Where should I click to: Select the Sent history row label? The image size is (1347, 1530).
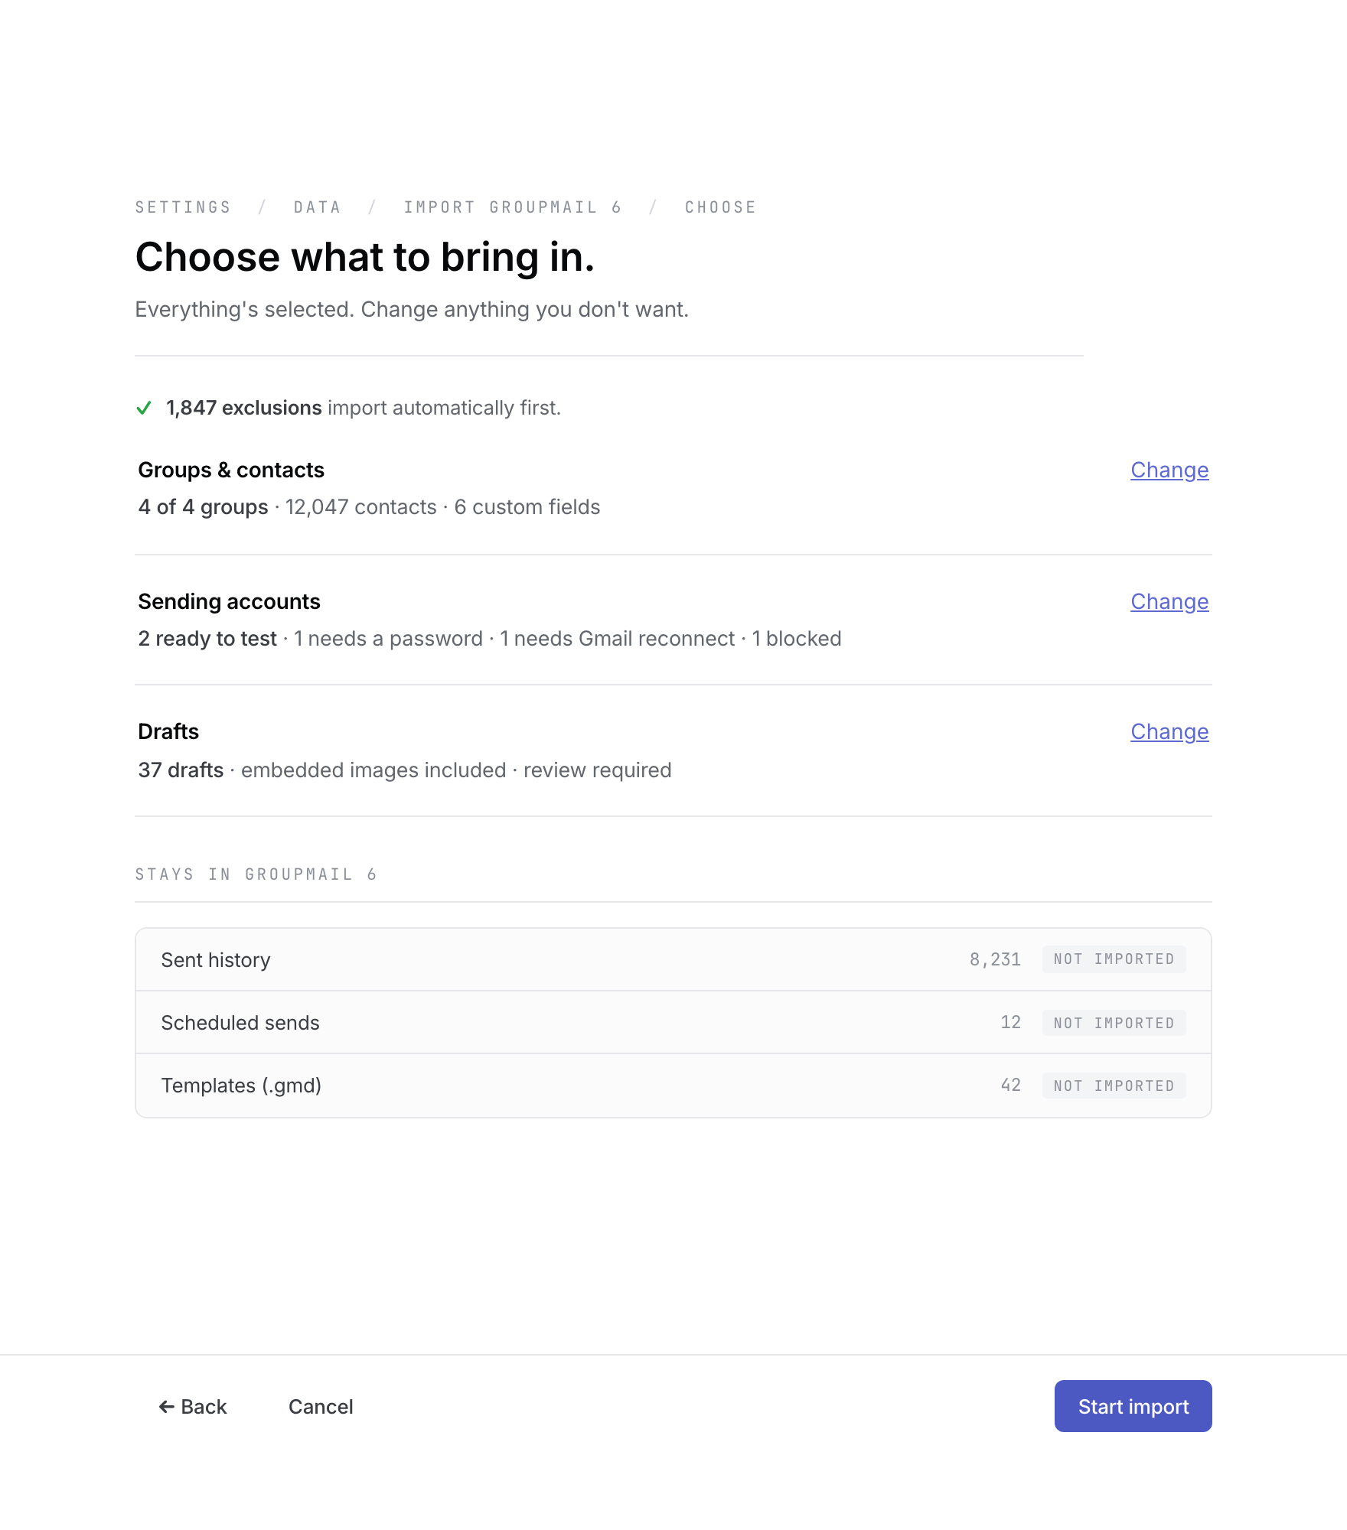point(216,960)
